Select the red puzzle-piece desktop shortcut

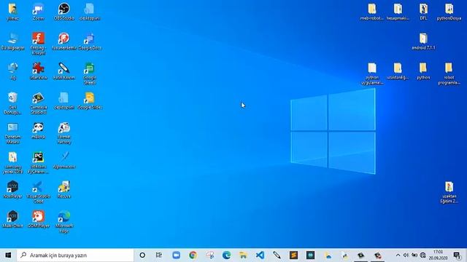(38, 71)
